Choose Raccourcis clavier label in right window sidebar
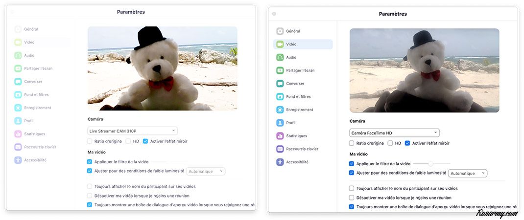Screen dimensions: 524x220 pyautogui.click(x=302, y=149)
